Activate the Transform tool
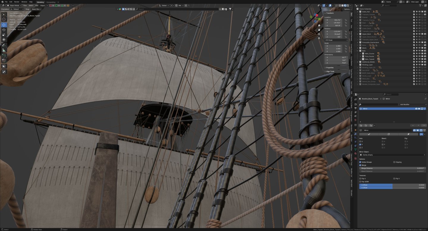 tap(4, 40)
